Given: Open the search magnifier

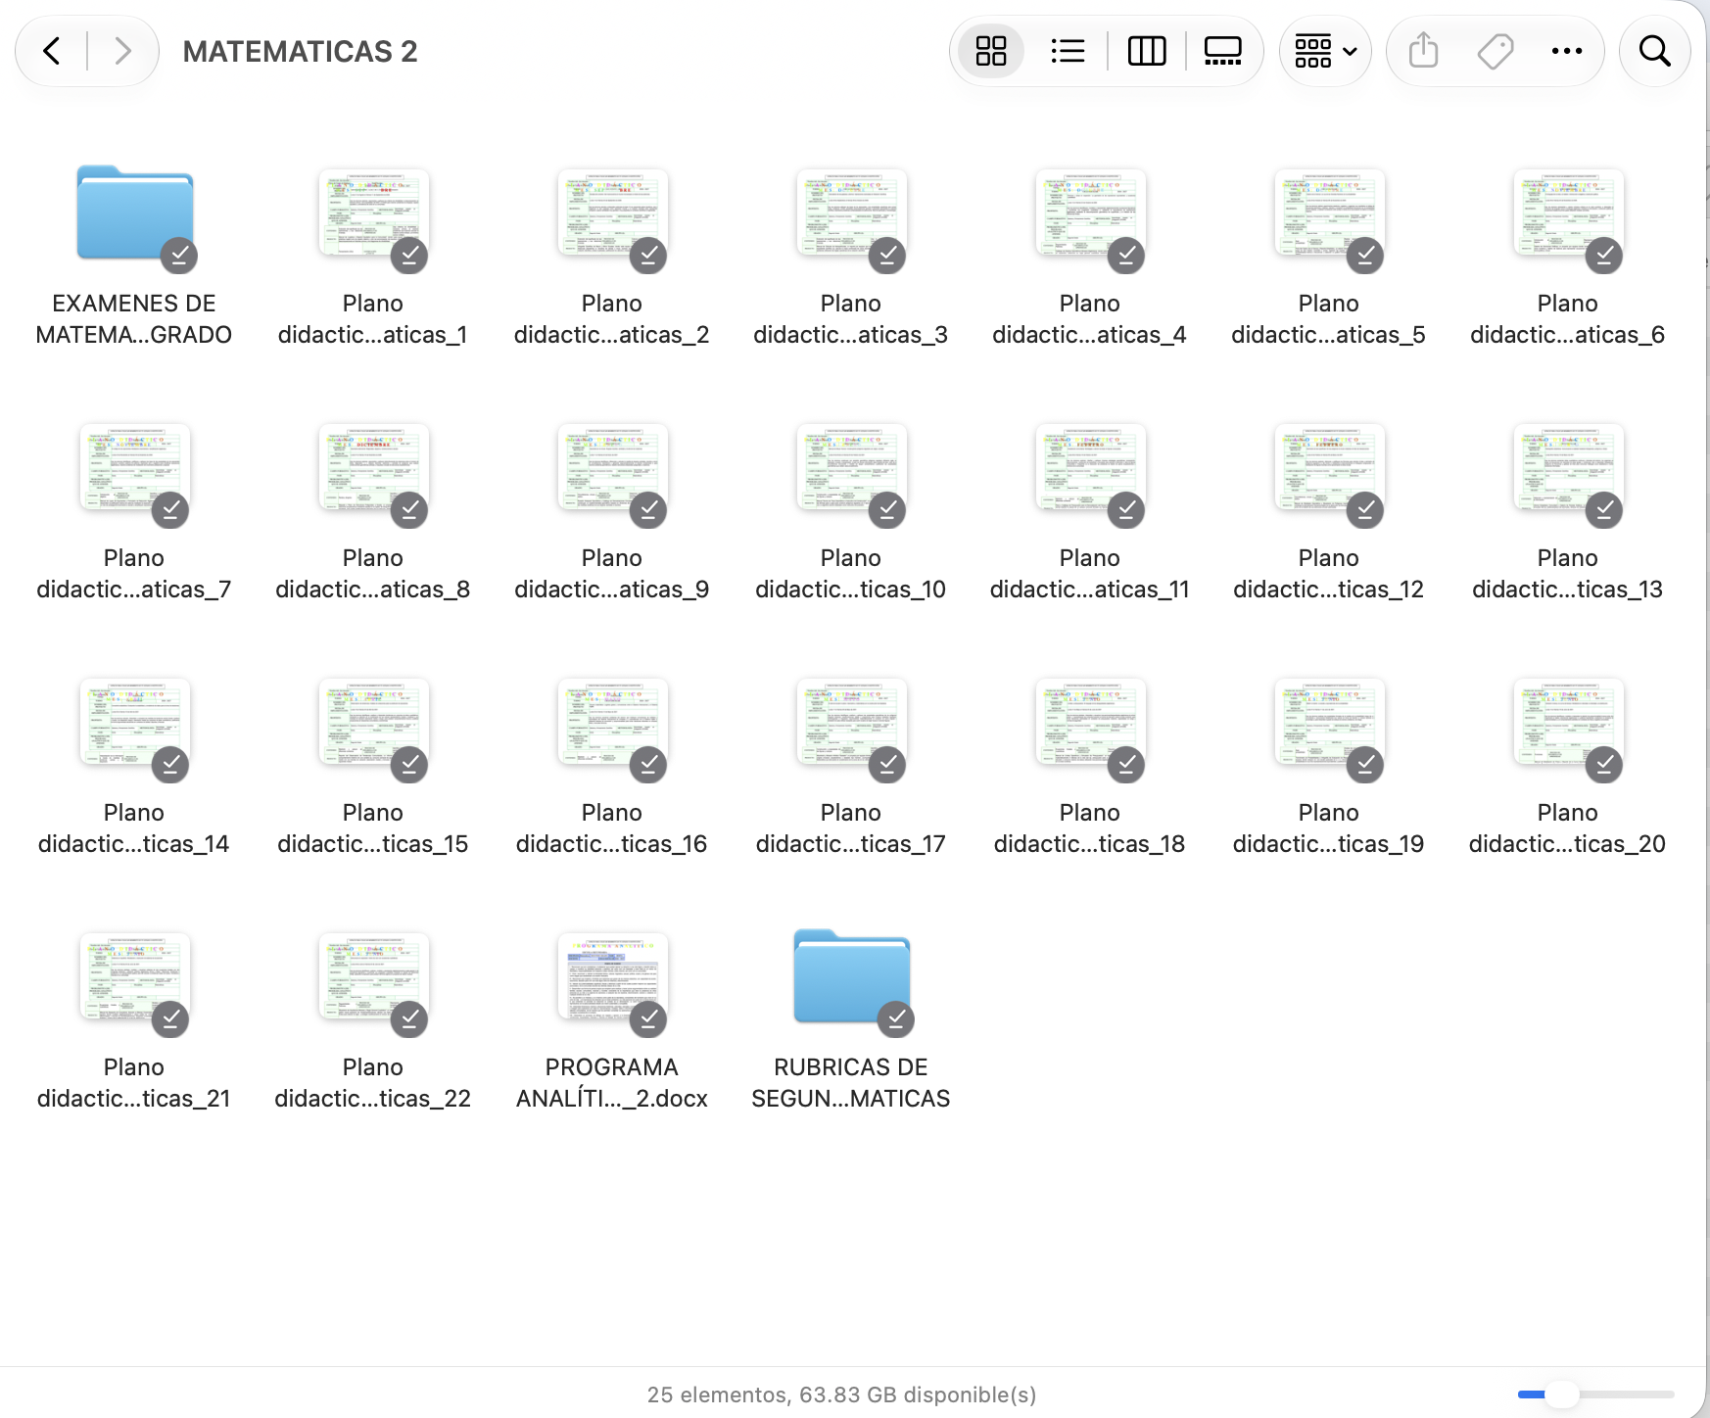Looking at the screenshot, I should 1655,51.
